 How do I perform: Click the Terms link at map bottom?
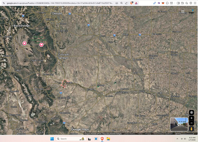tap(140, 134)
